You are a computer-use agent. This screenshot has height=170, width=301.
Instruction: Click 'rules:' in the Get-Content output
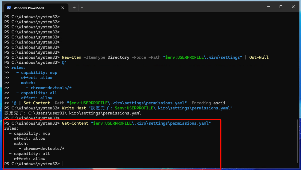[x=11, y=128]
